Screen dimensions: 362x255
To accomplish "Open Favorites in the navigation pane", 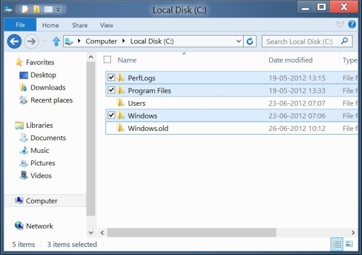I will 40,63.
